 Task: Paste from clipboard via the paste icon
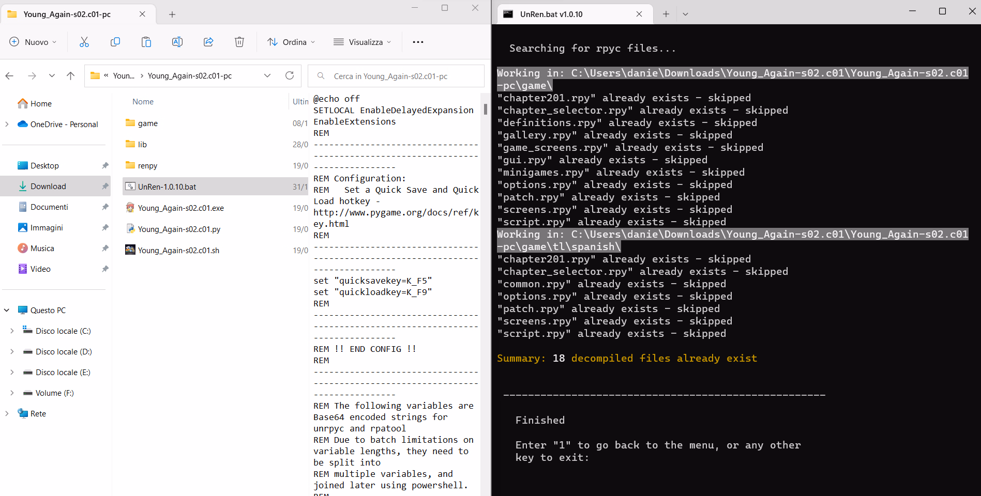(x=146, y=42)
